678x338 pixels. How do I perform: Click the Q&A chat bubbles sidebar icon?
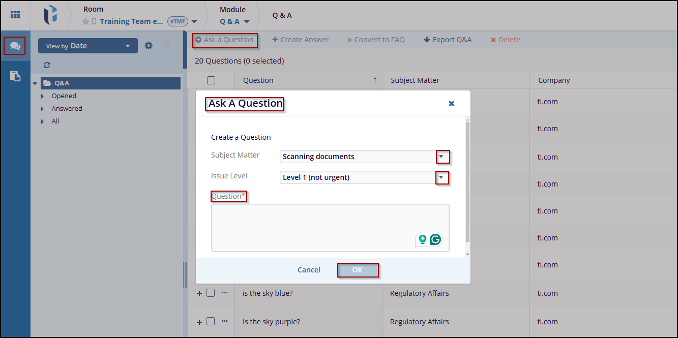tap(15, 46)
